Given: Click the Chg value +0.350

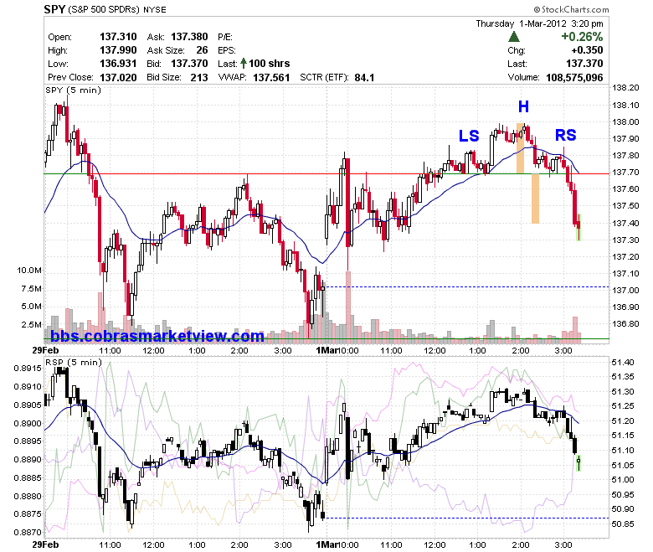Looking at the screenshot, I should [587, 50].
